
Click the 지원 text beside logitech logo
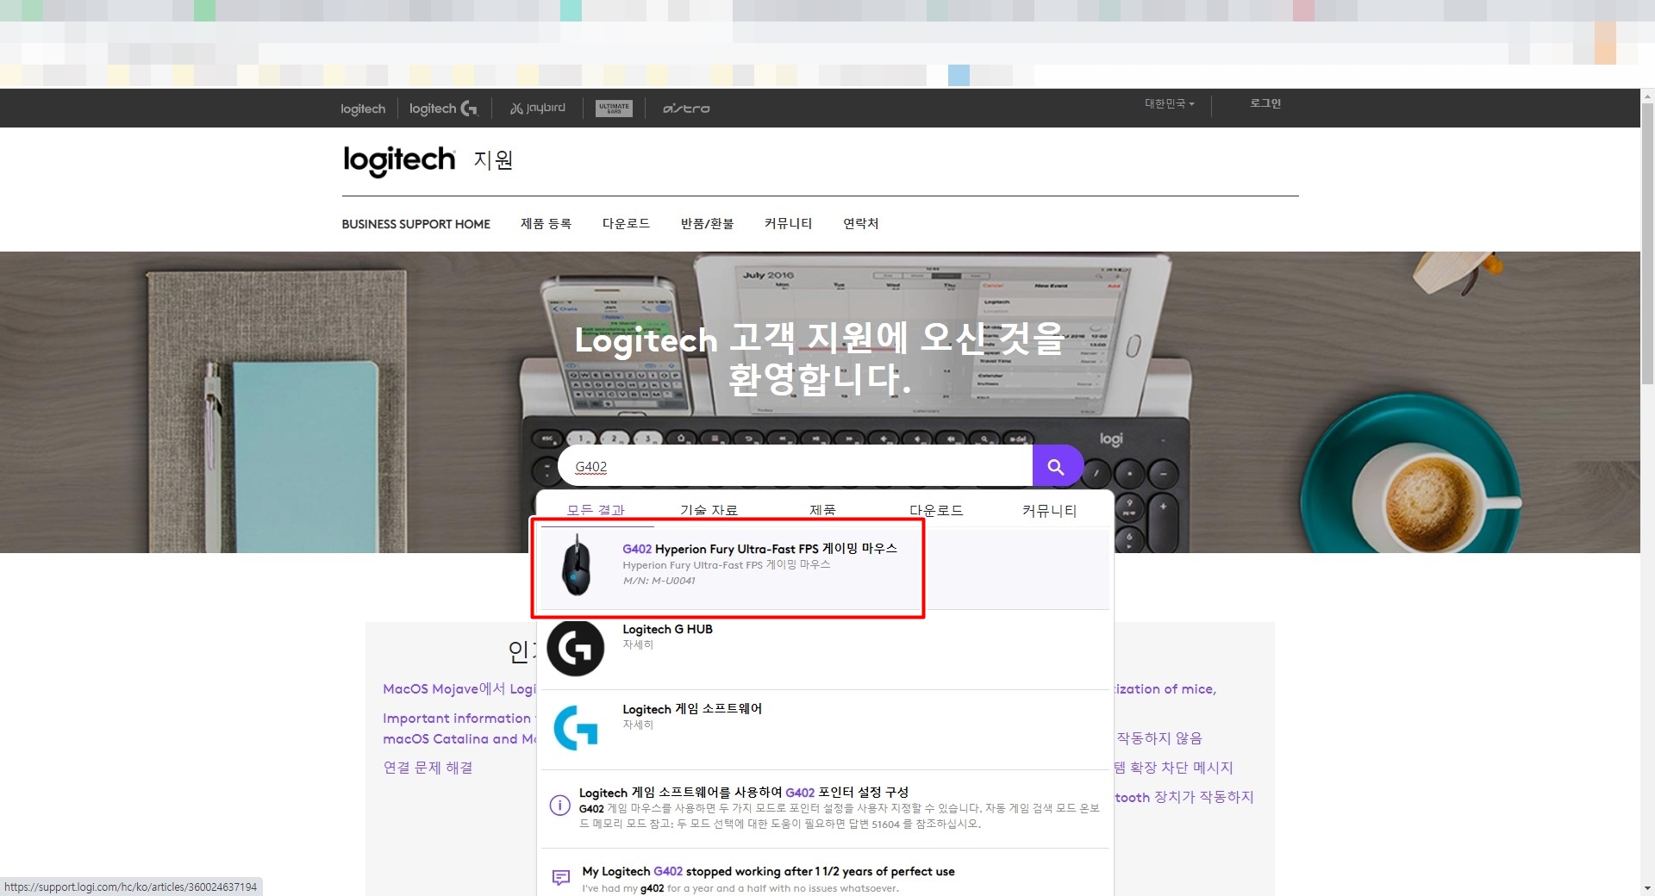pos(493,160)
